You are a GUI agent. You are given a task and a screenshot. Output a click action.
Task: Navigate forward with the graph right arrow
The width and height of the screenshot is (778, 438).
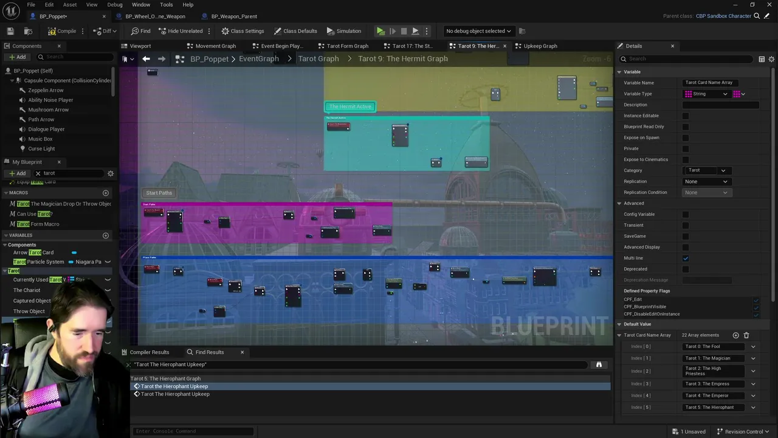click(x=161, y=59)
